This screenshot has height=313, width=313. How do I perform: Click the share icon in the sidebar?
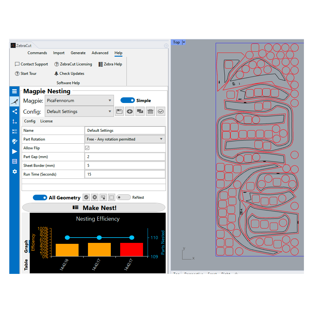pyautogui.click(x=15, y=111)
